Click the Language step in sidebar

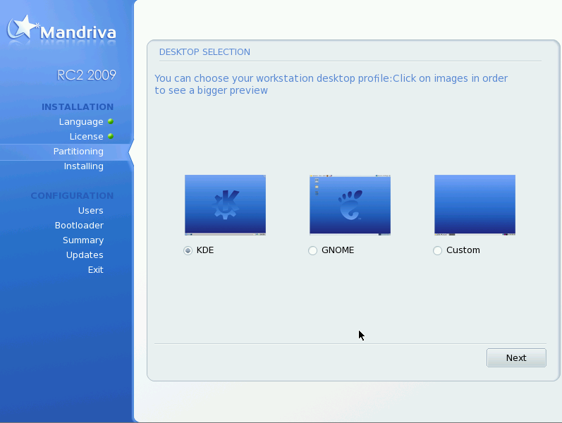coord(81,122)
